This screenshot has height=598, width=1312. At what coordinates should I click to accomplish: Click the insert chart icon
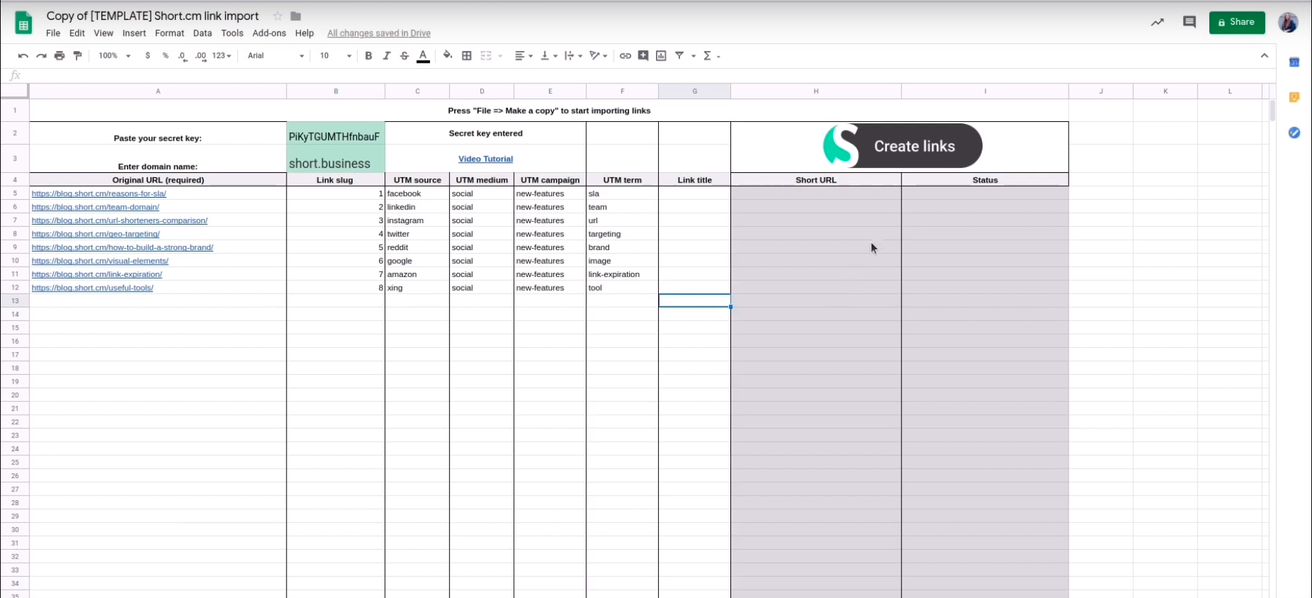[662, 56]
